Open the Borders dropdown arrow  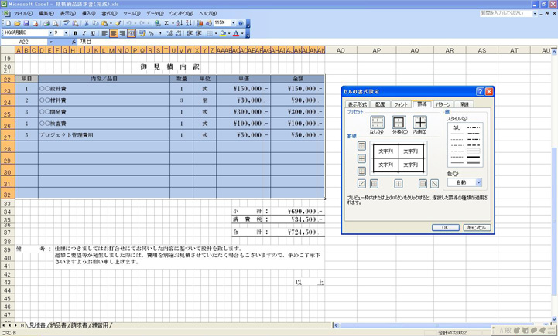pos(216,33)
